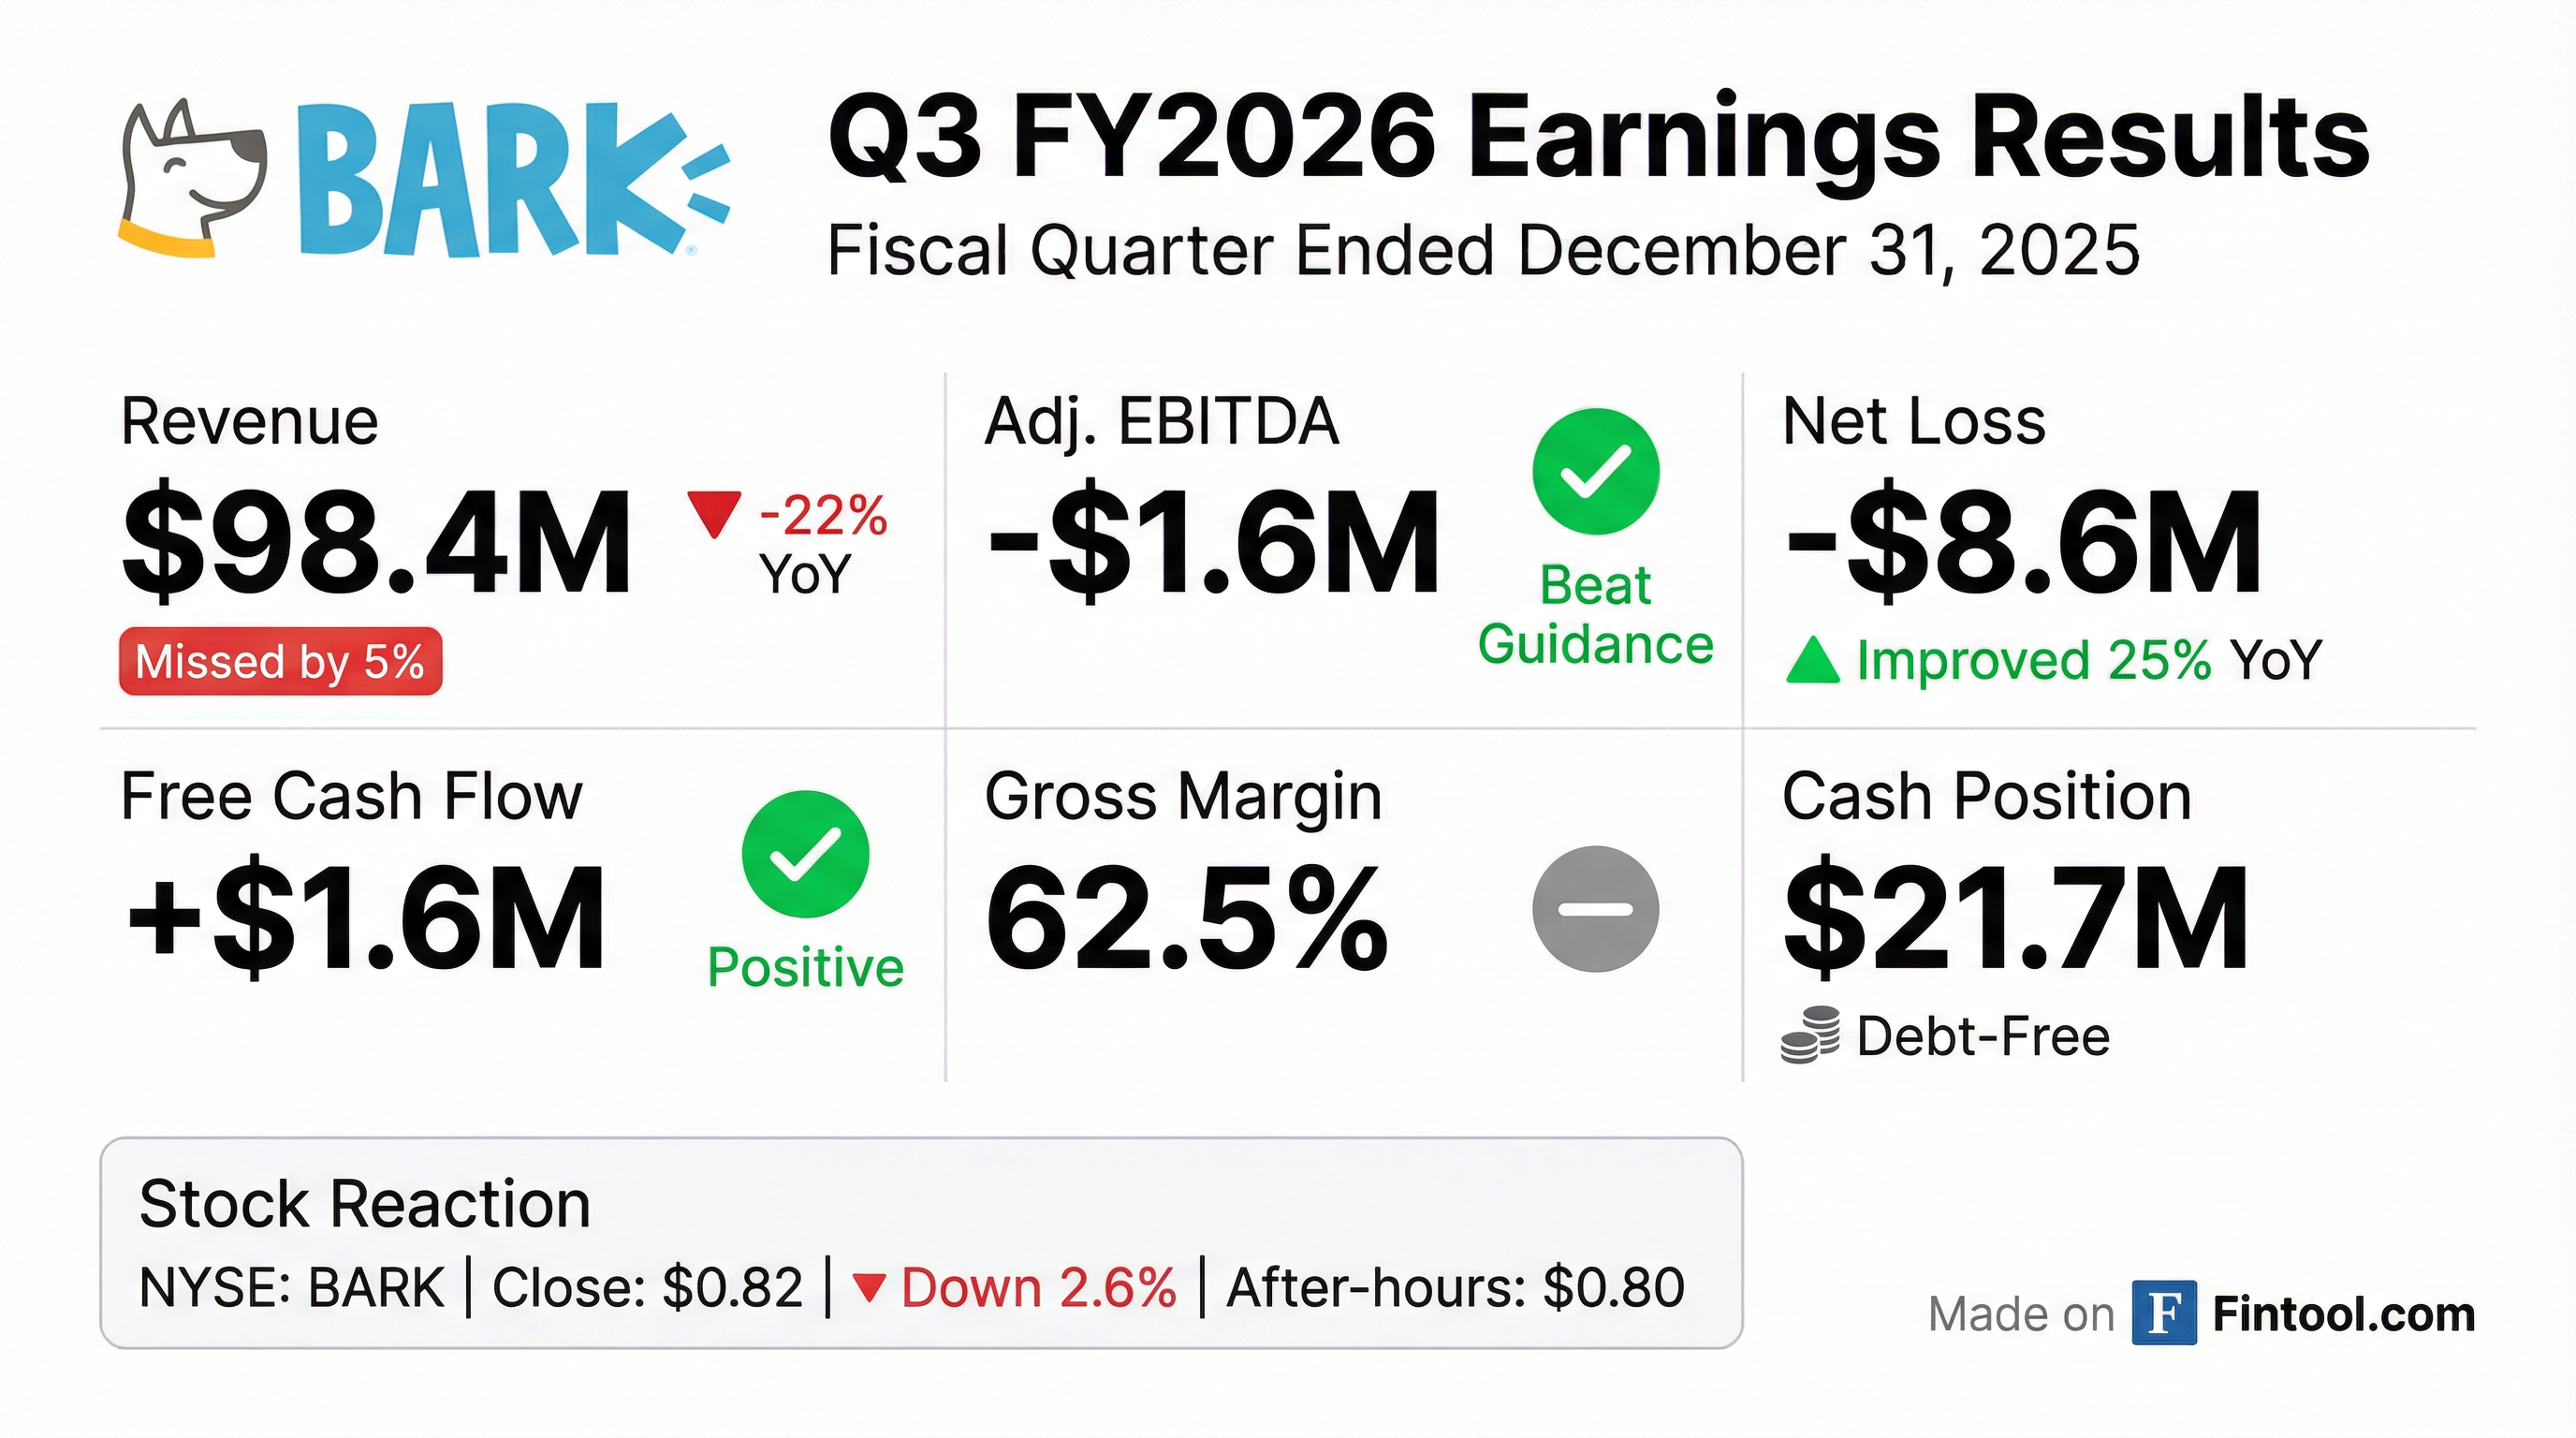Click the green checkmark above Beat Guidance
This screenshot has width=2576, height=1438.
pos(1595,471)
